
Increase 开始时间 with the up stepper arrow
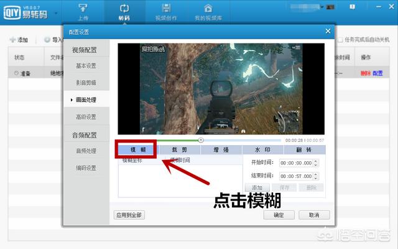pos(316,161)
